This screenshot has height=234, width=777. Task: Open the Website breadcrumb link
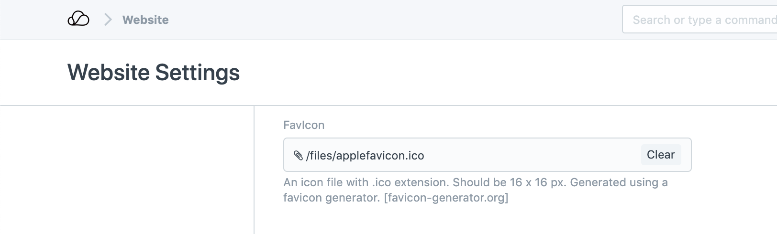click(x=145, y=20)
